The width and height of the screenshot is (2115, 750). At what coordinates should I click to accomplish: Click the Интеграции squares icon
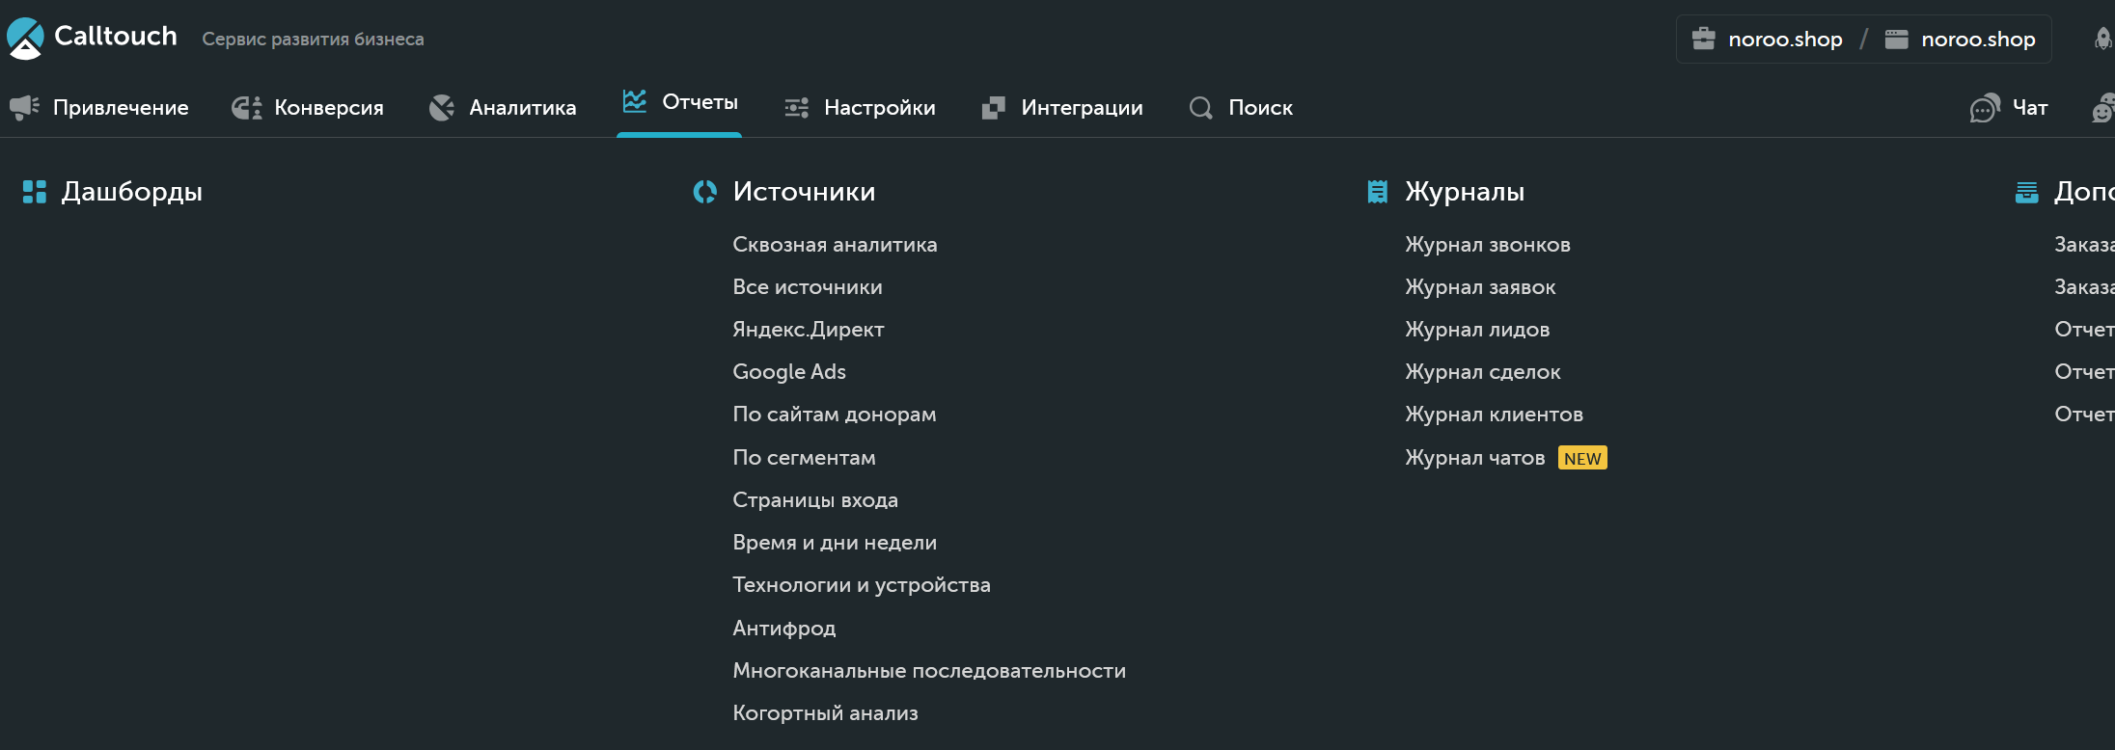pos(993,107)
